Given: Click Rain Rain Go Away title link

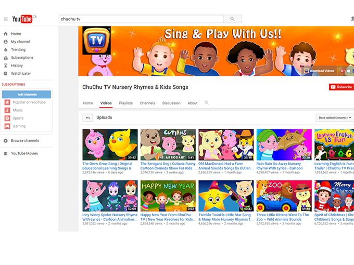Looking at the screenshot, I should pos(280,166).
